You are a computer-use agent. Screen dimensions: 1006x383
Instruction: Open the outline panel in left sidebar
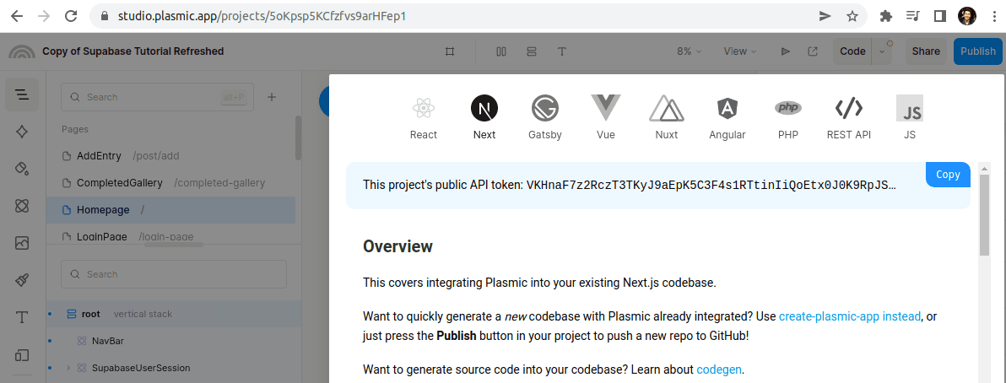point(22,94)
